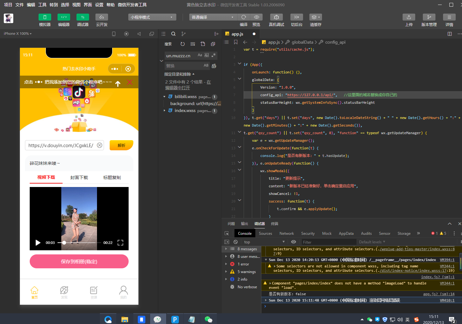Navigate back in the editor

245,42
